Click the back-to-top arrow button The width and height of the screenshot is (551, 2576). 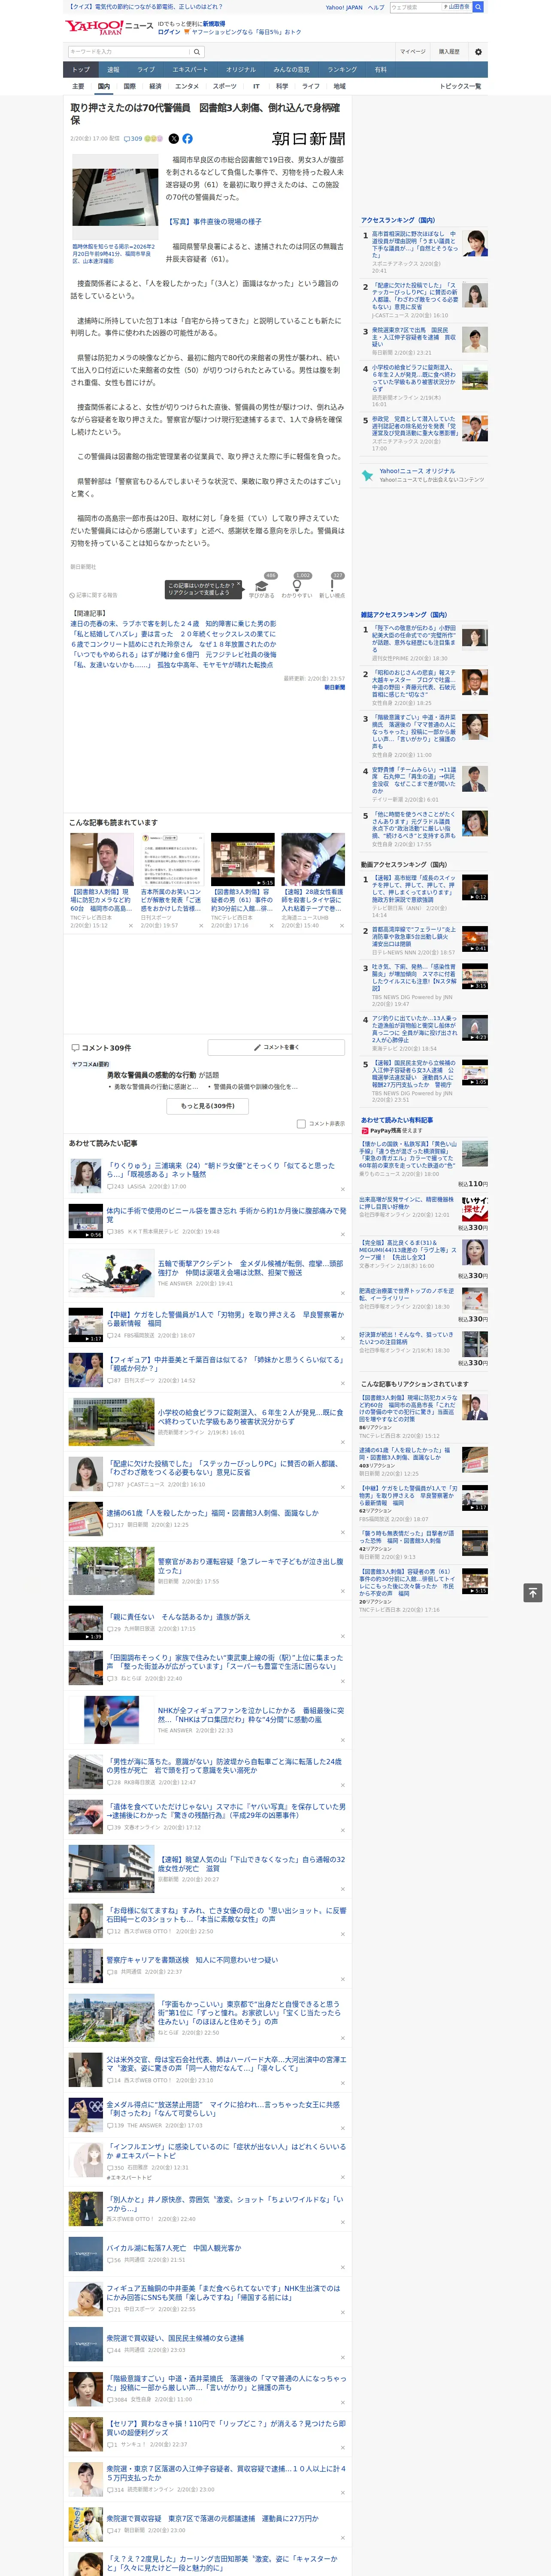533,1593
